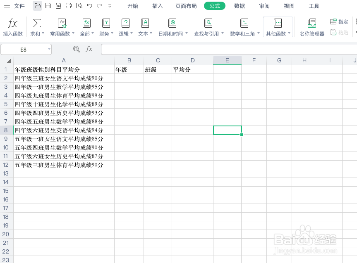
Task: Redo the last action
Action: 98,6
